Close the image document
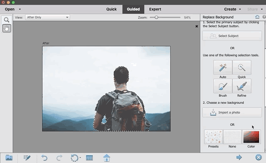The height and width of the screenshot is (163, 266). pyautogui.click(x=197, y=26)
